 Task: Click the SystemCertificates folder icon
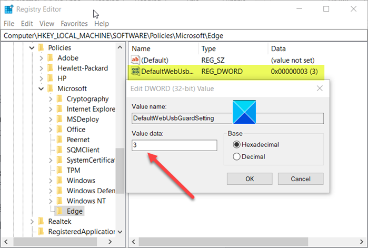59,160
